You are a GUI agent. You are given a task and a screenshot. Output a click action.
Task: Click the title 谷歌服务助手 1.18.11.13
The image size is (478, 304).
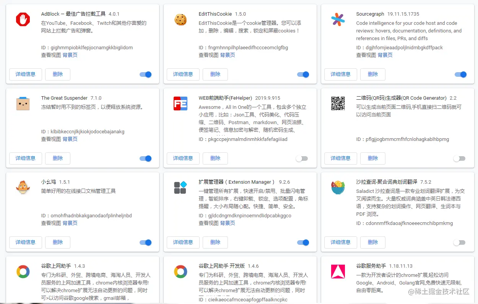(384, 266)
